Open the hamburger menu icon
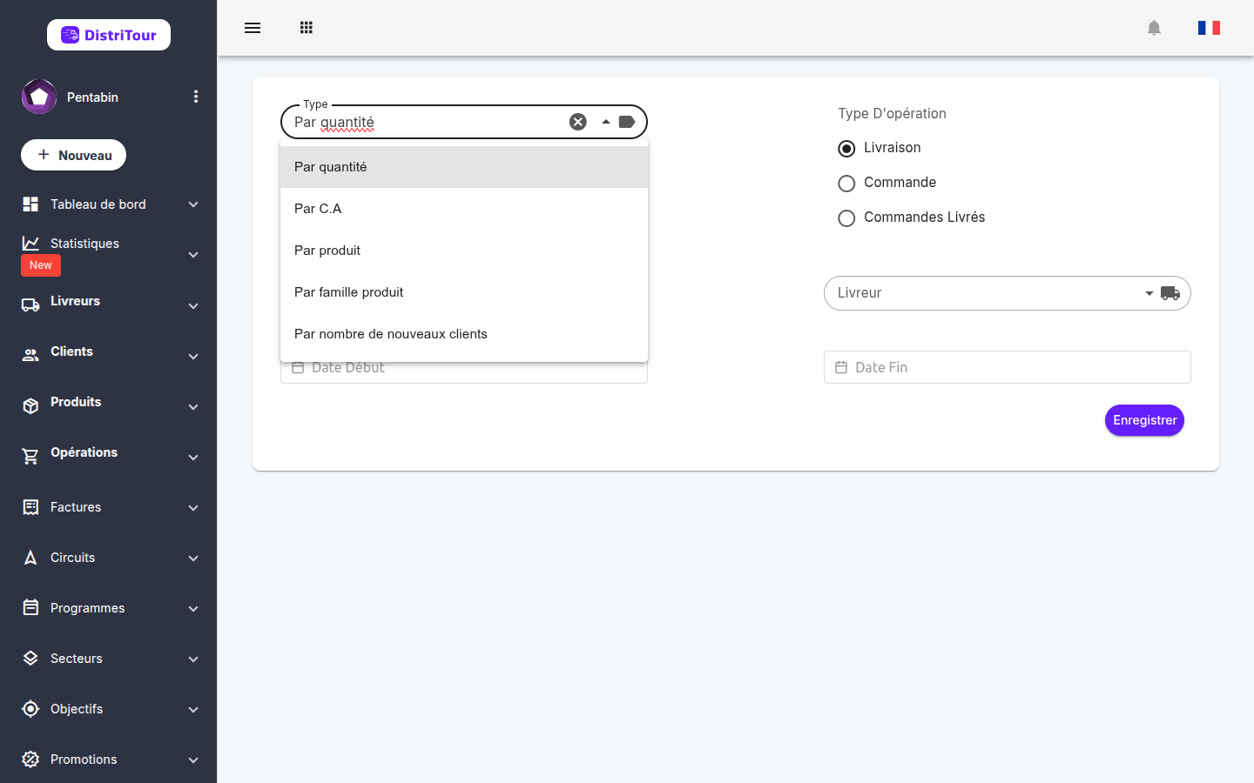Viewport: 1254px width, 783px height. [x=253, y=28]
